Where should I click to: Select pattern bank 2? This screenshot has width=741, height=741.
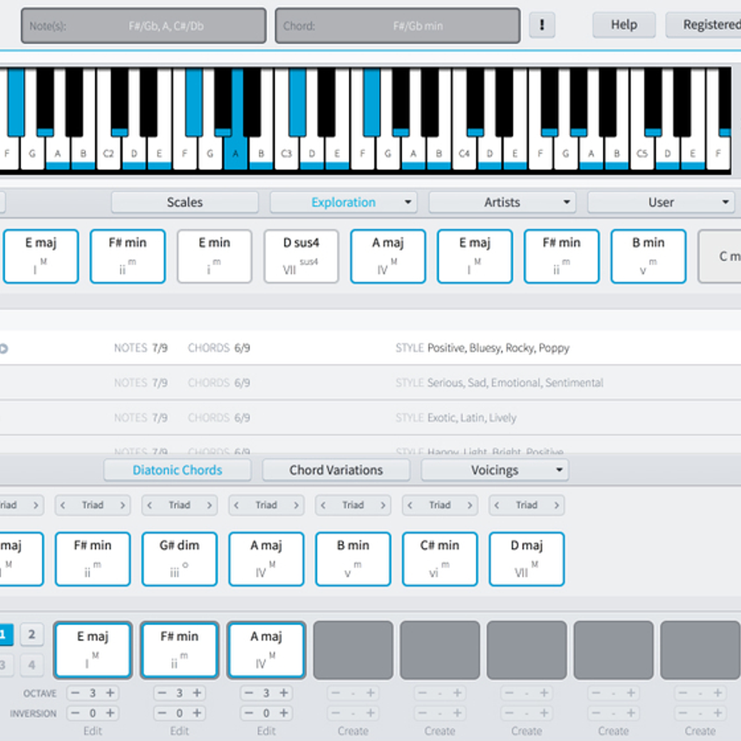[x=31, y=634]
